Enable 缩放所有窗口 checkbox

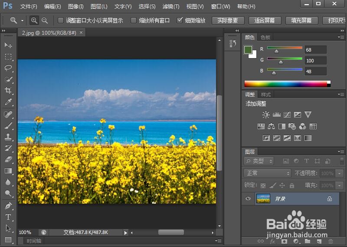pyautogui.click(x=134, y=20)
